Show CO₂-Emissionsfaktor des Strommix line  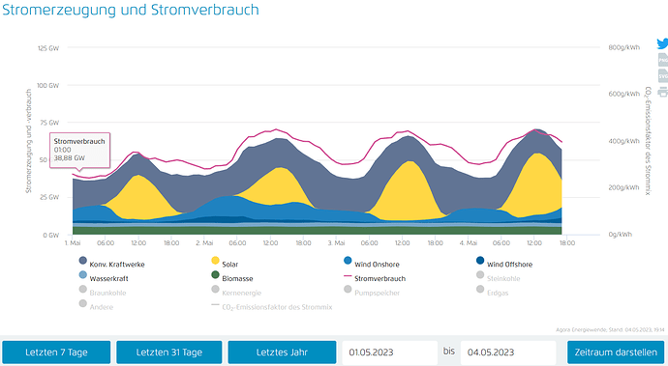(271, 306)
